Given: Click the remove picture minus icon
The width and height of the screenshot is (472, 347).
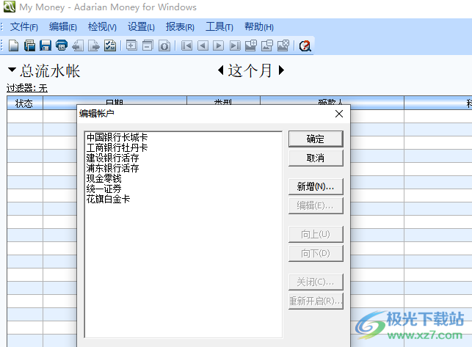Looking at the screenshot, I should coord(267,45).
